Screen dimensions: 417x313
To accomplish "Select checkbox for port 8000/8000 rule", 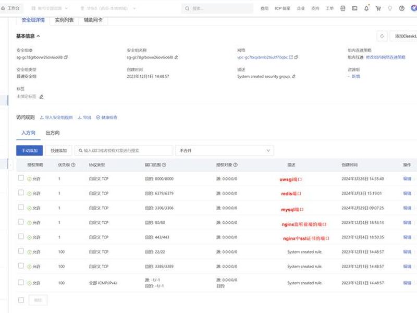I will pyautogui.click(x=21, y=178).
